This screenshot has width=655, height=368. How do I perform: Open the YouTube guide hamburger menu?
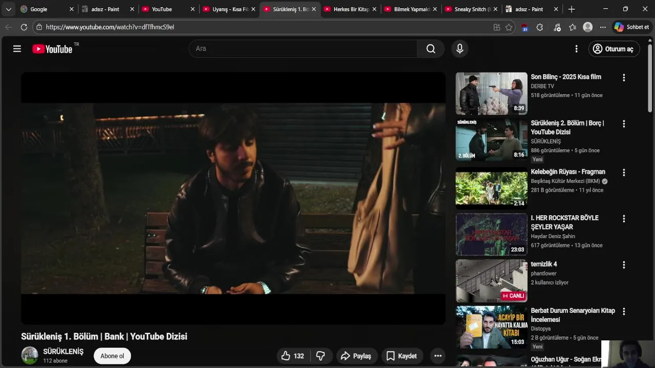tap(17, 49)
